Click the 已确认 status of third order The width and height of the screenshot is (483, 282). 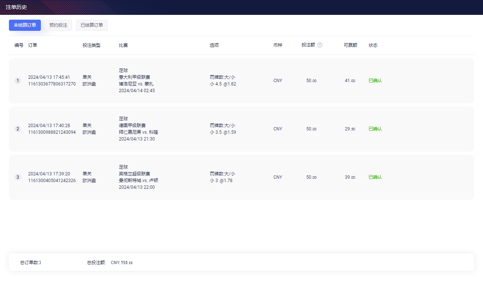(x=375, y=177)
